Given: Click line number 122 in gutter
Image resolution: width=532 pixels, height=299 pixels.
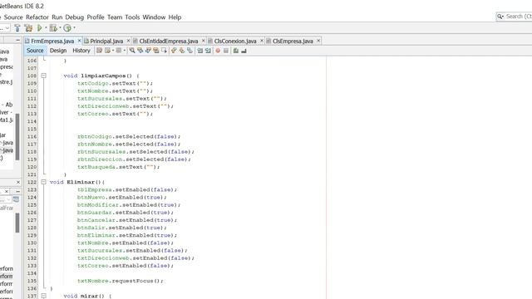Looking at the screenshot, I should point(32,182).
